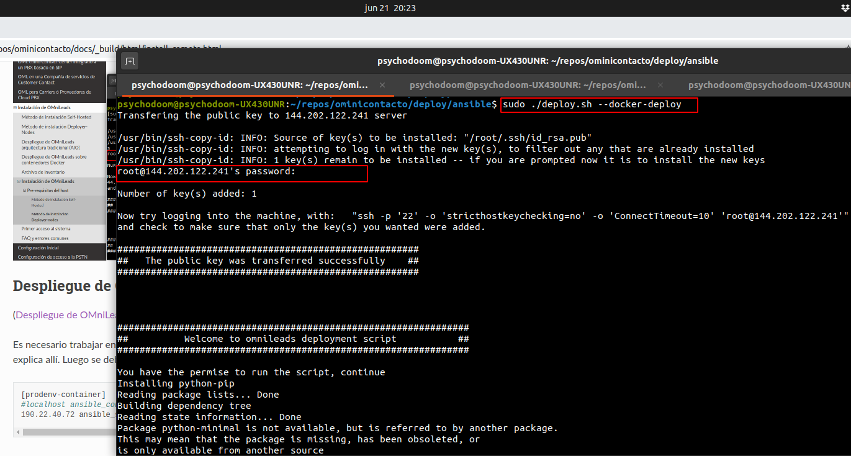The image size is (851, 456).
Task: Click the 'sudo ./deploy.sh --docker-deploy' command text
Action: (592, 104)
